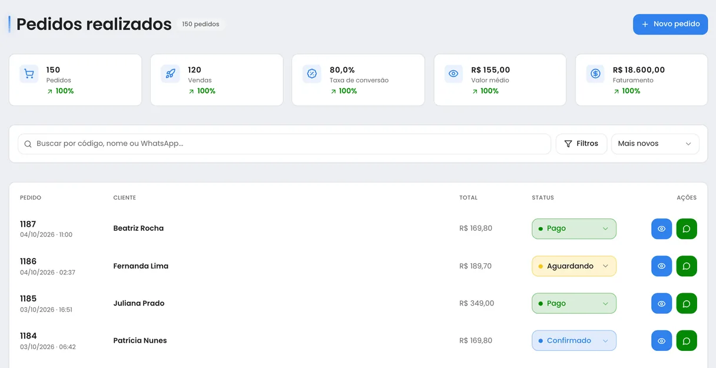View order 1186 details with eye button
This screenshot has width=716, height=368.
point(661,266)
